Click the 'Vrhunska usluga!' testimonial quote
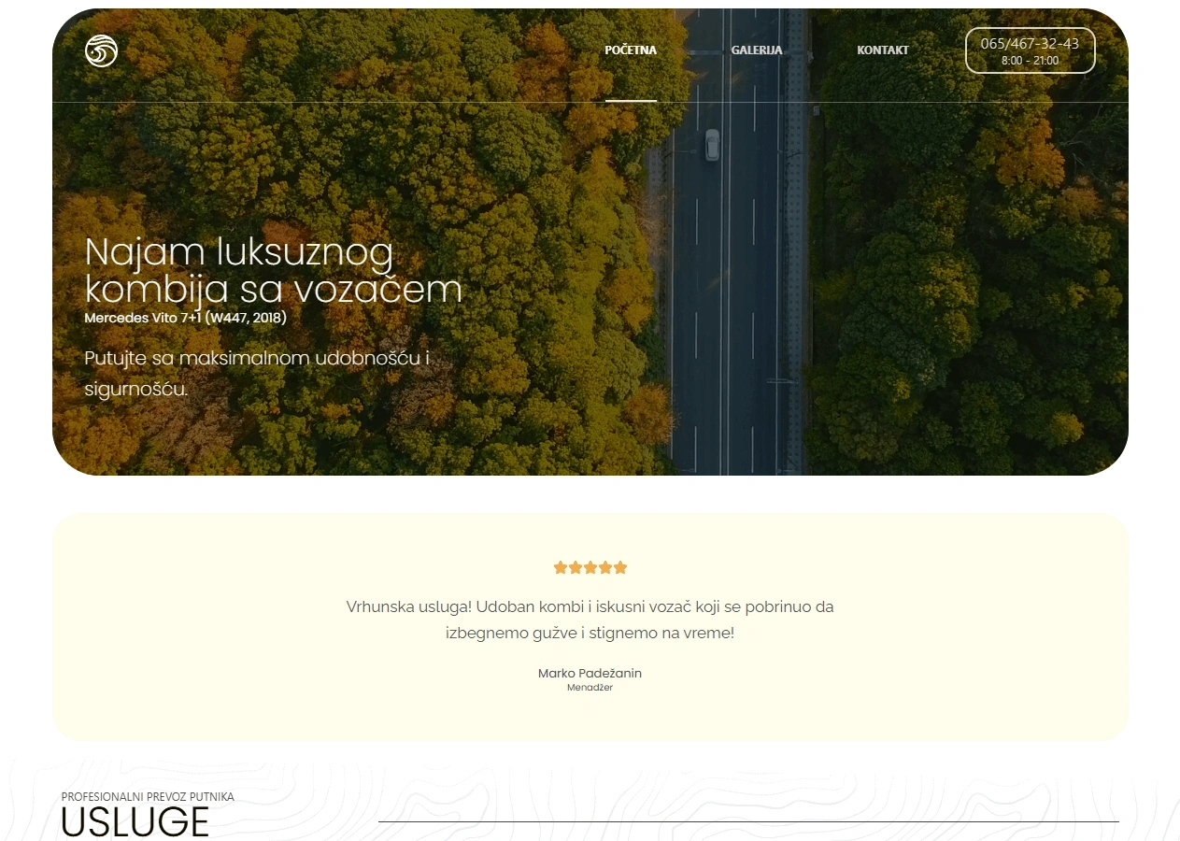The width and height of the screenshot is (1180, 841). 590,620
